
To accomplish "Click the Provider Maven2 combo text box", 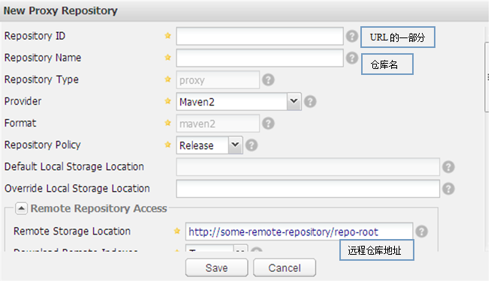I will coord(231,102).
